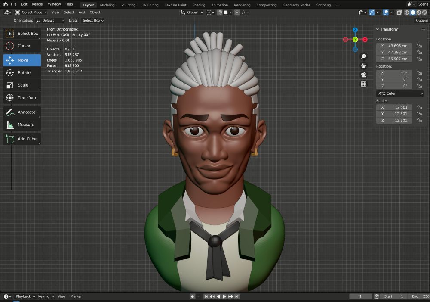Switch to the Shading workspace tab

coord(199,5)
